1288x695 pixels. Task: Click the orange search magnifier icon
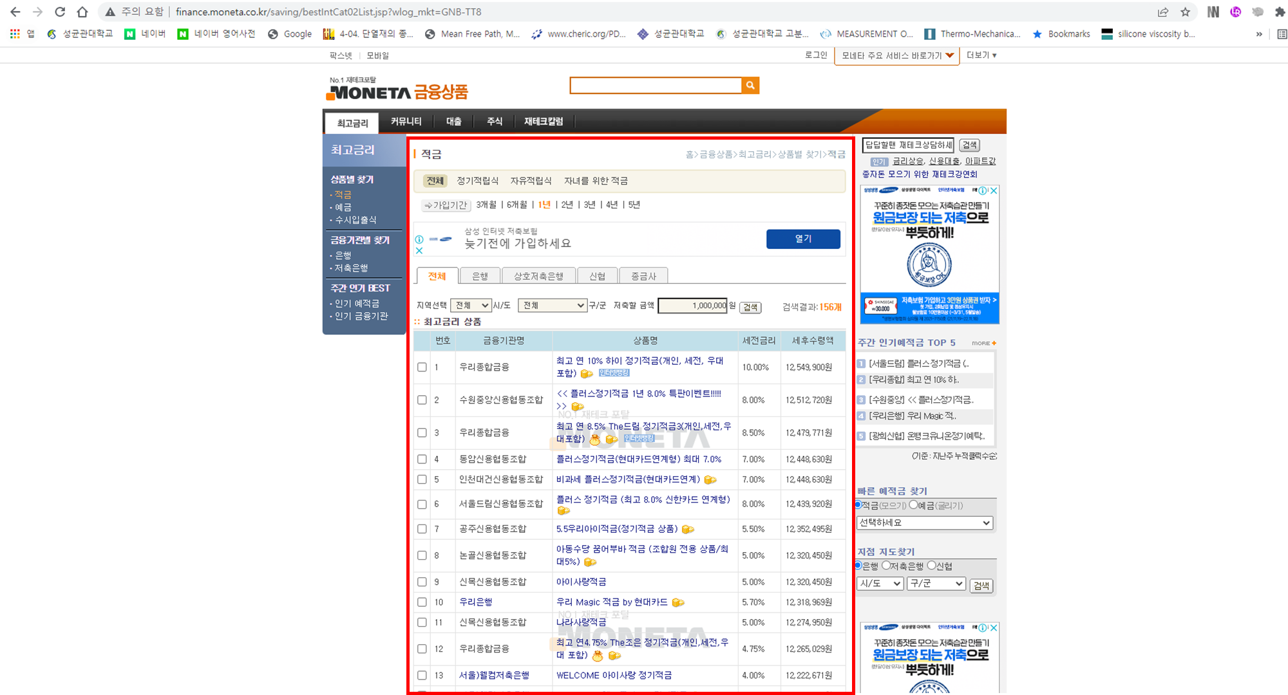[750, 86]
